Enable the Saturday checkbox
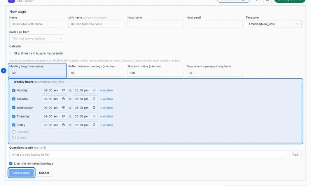This screenshot has width=311, height=186. click(x=14, y=132)
